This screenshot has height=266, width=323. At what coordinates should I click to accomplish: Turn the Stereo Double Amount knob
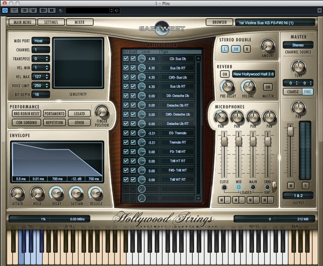pyautogui.click(x=267, y=46)
